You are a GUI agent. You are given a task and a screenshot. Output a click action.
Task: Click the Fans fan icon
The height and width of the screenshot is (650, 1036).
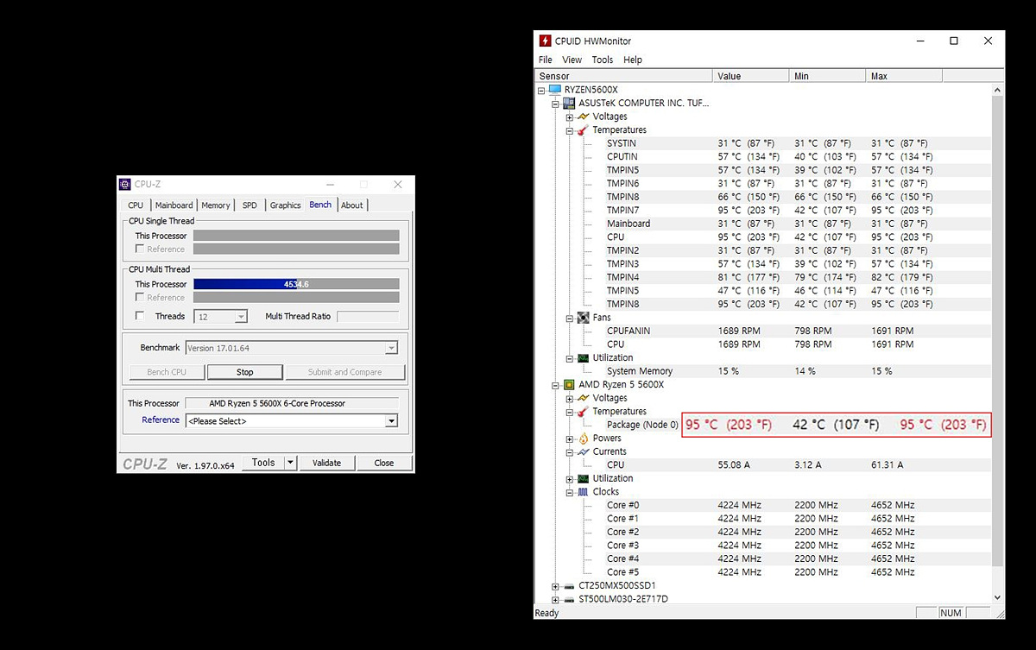584,318
